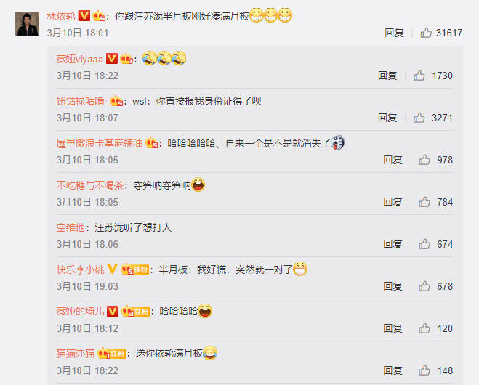This screenshot has height=385, width=479.
Task: Like 林依轮's comment with 31617 likes
Action: pyautogui.click(x=426, y=33)
